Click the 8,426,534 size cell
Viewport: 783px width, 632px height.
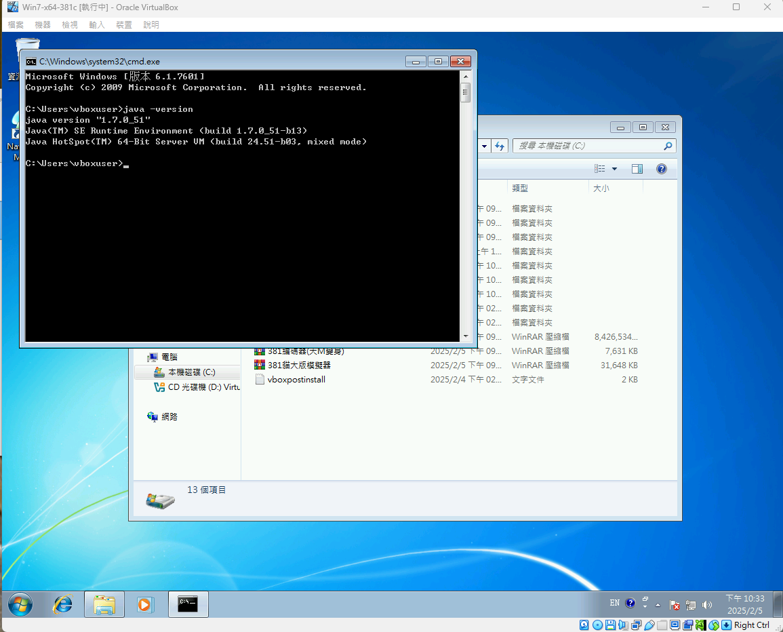(x=616, y=337)
